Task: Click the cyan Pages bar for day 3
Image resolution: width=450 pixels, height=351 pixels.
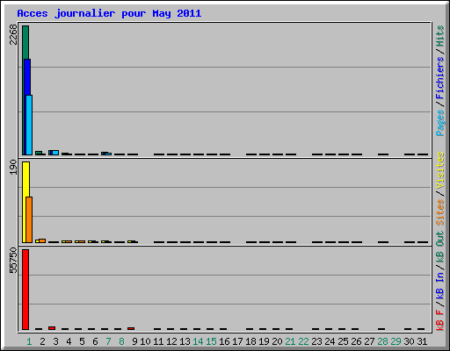Action: pos(55,153)
